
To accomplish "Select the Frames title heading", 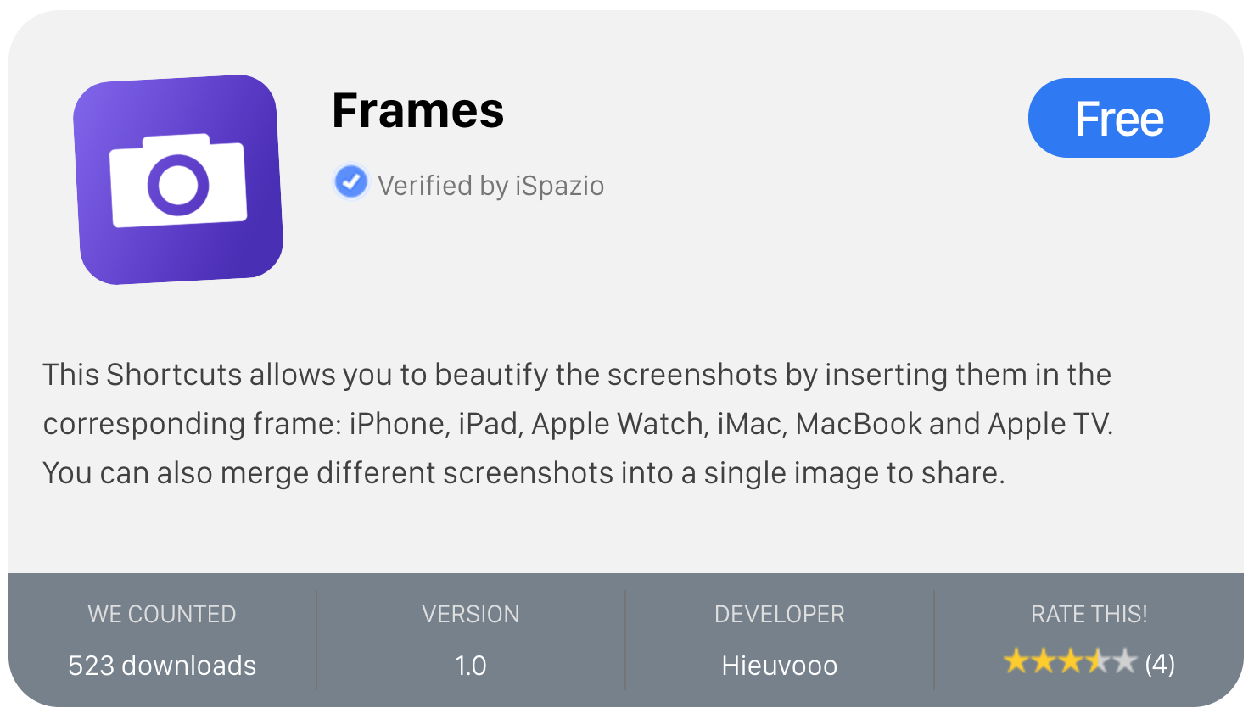I will [x=417, y=111].
